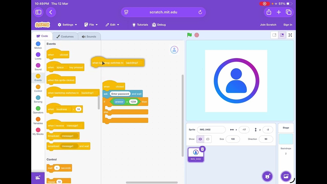
Task: Select the Control block category
Action: (x=38, y=88)
